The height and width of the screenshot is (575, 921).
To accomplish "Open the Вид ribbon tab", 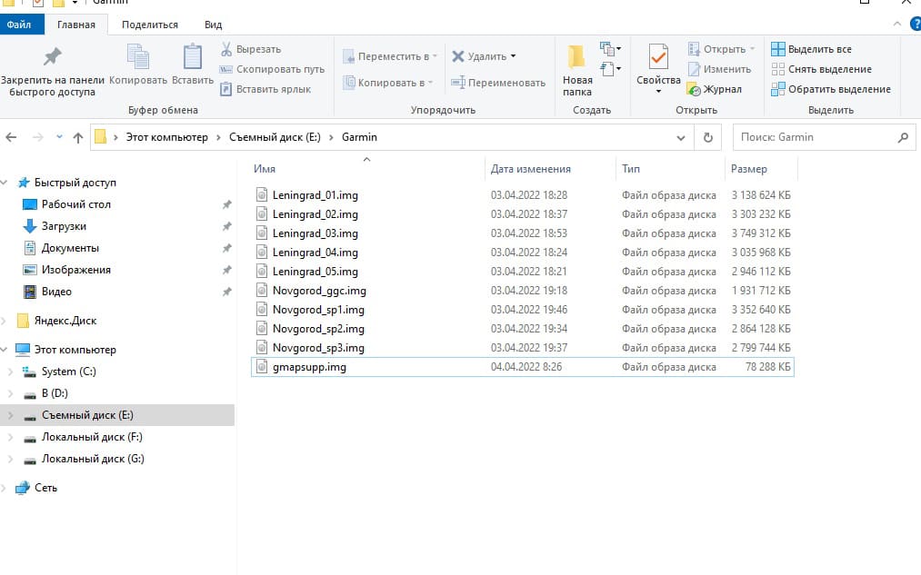I will [x=214, y=25].
